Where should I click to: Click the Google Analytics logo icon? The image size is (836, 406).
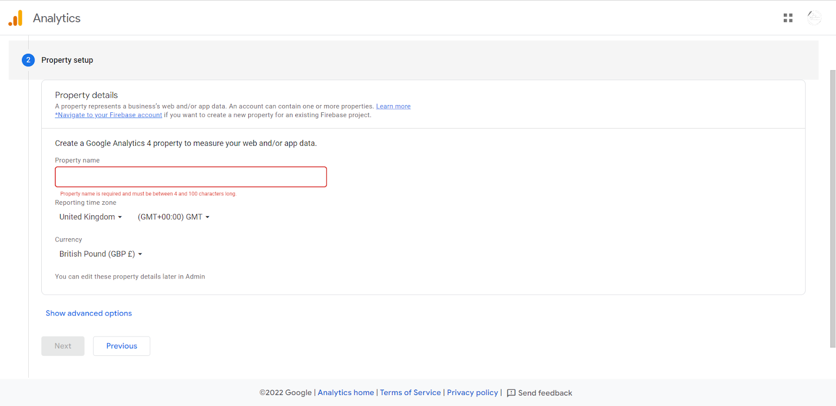pos(16,18)
